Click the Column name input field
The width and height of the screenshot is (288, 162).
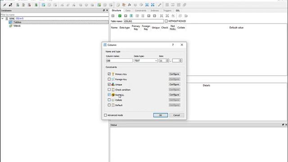pos(119,61)
